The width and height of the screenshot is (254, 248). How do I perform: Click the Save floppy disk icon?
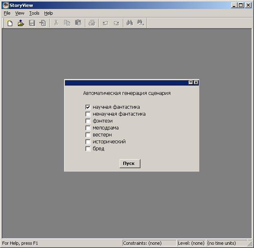tap(32, 23)
